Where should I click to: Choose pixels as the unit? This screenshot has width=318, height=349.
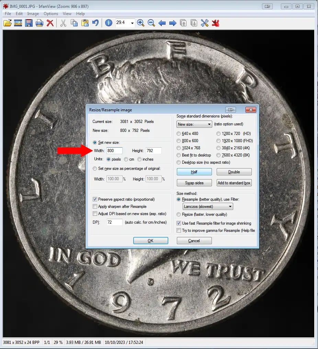109,159
